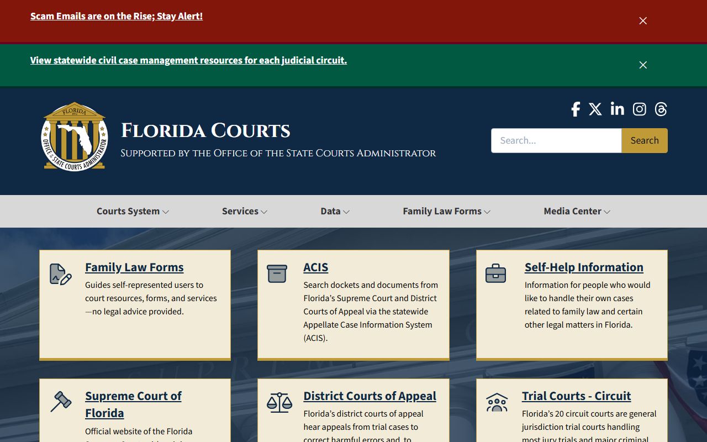This screenshot has width=707, height=442.
Task: Open the X (Twitter) social icon
Action: (595, 109)
